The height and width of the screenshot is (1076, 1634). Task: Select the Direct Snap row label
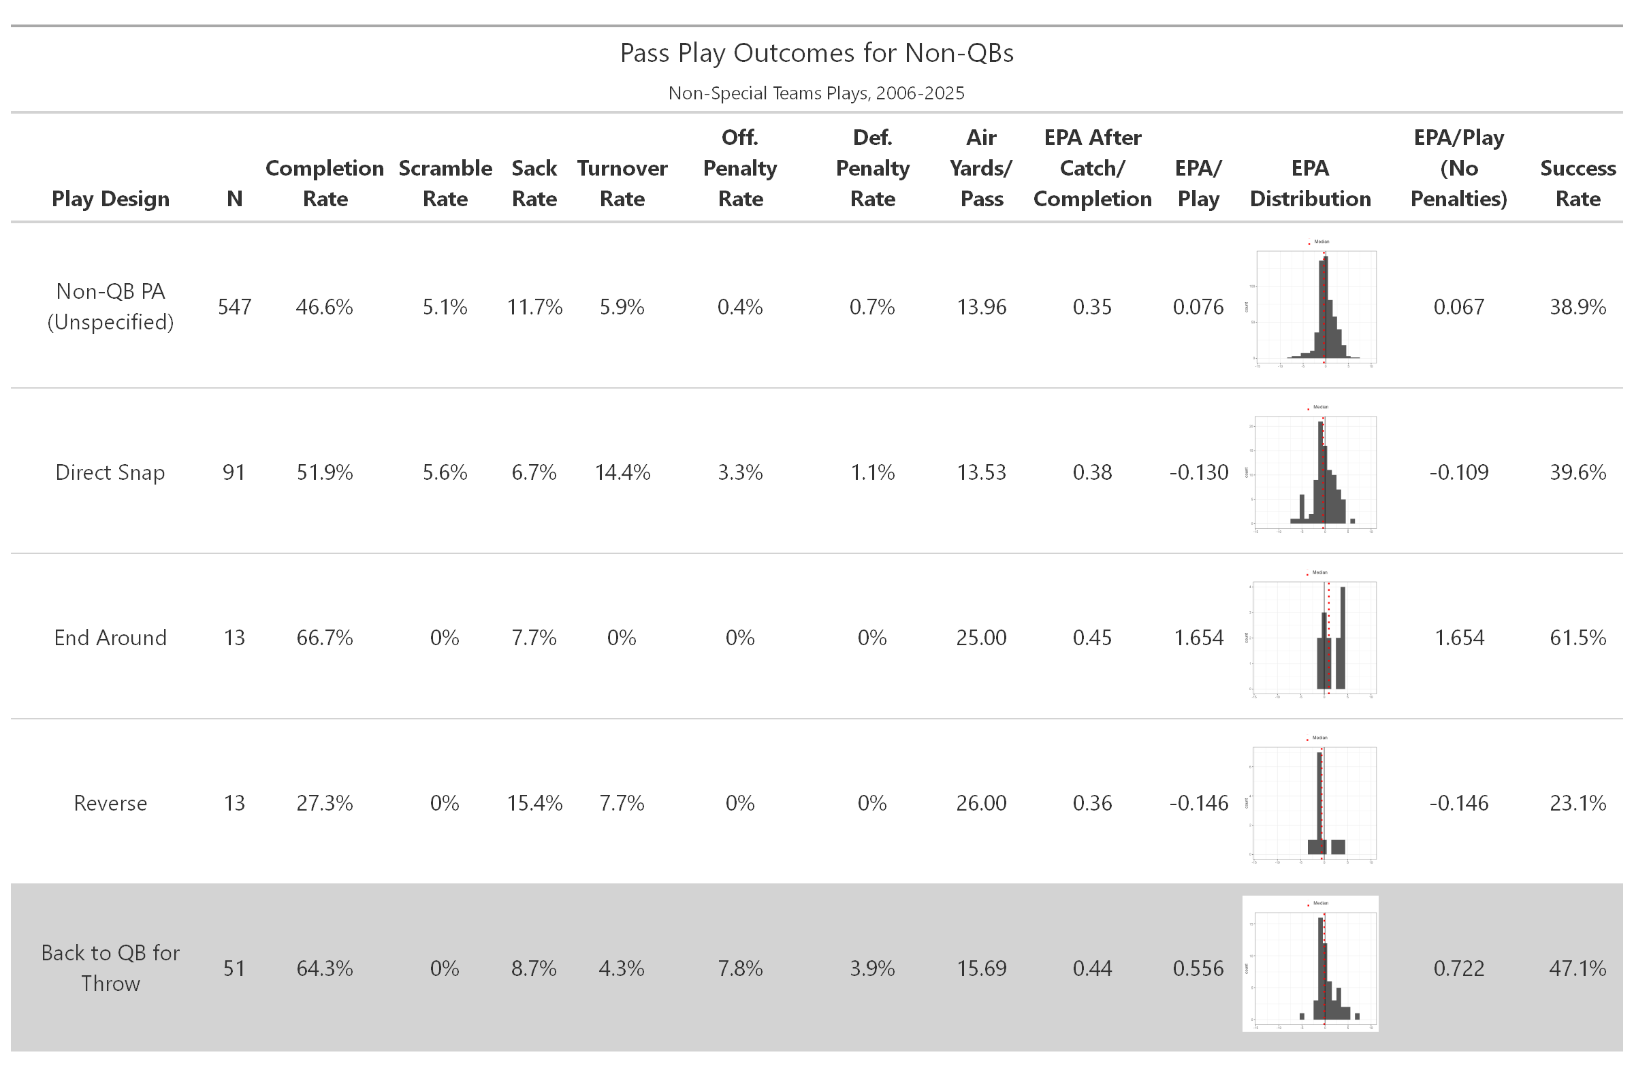[110, 472]
